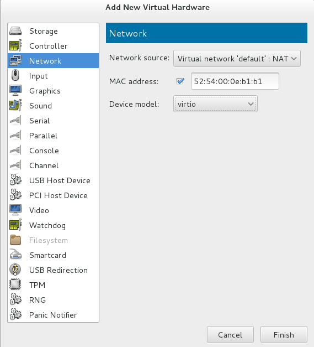
Task: Select the Console entry label
Action: pyautogui.click(x=44, y=151)
